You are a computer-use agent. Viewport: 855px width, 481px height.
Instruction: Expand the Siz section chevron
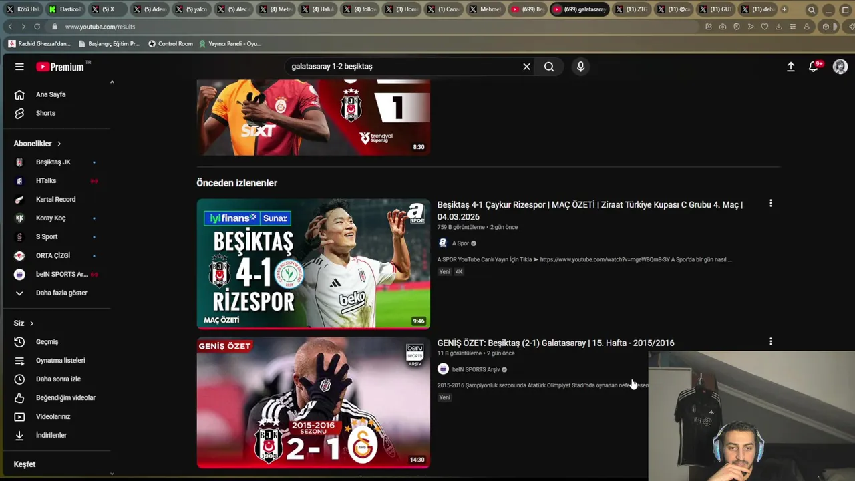pyautogui.click(x=31, y=323)
